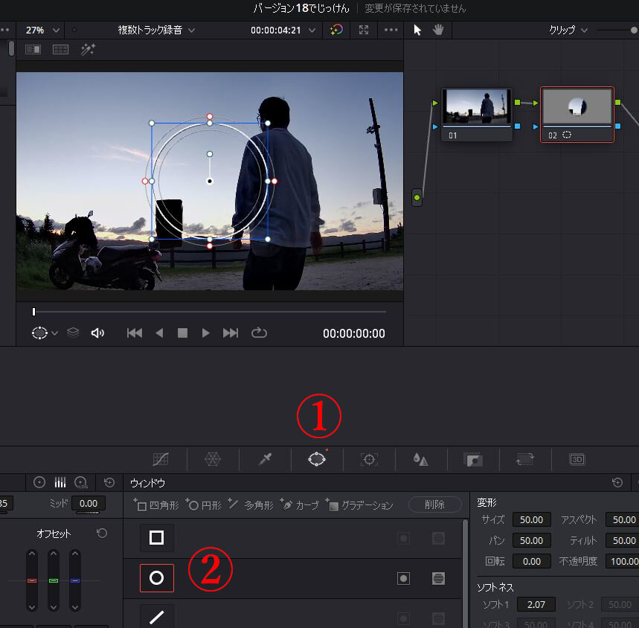Toggle invert on the circle window row

tap(403, 578)
